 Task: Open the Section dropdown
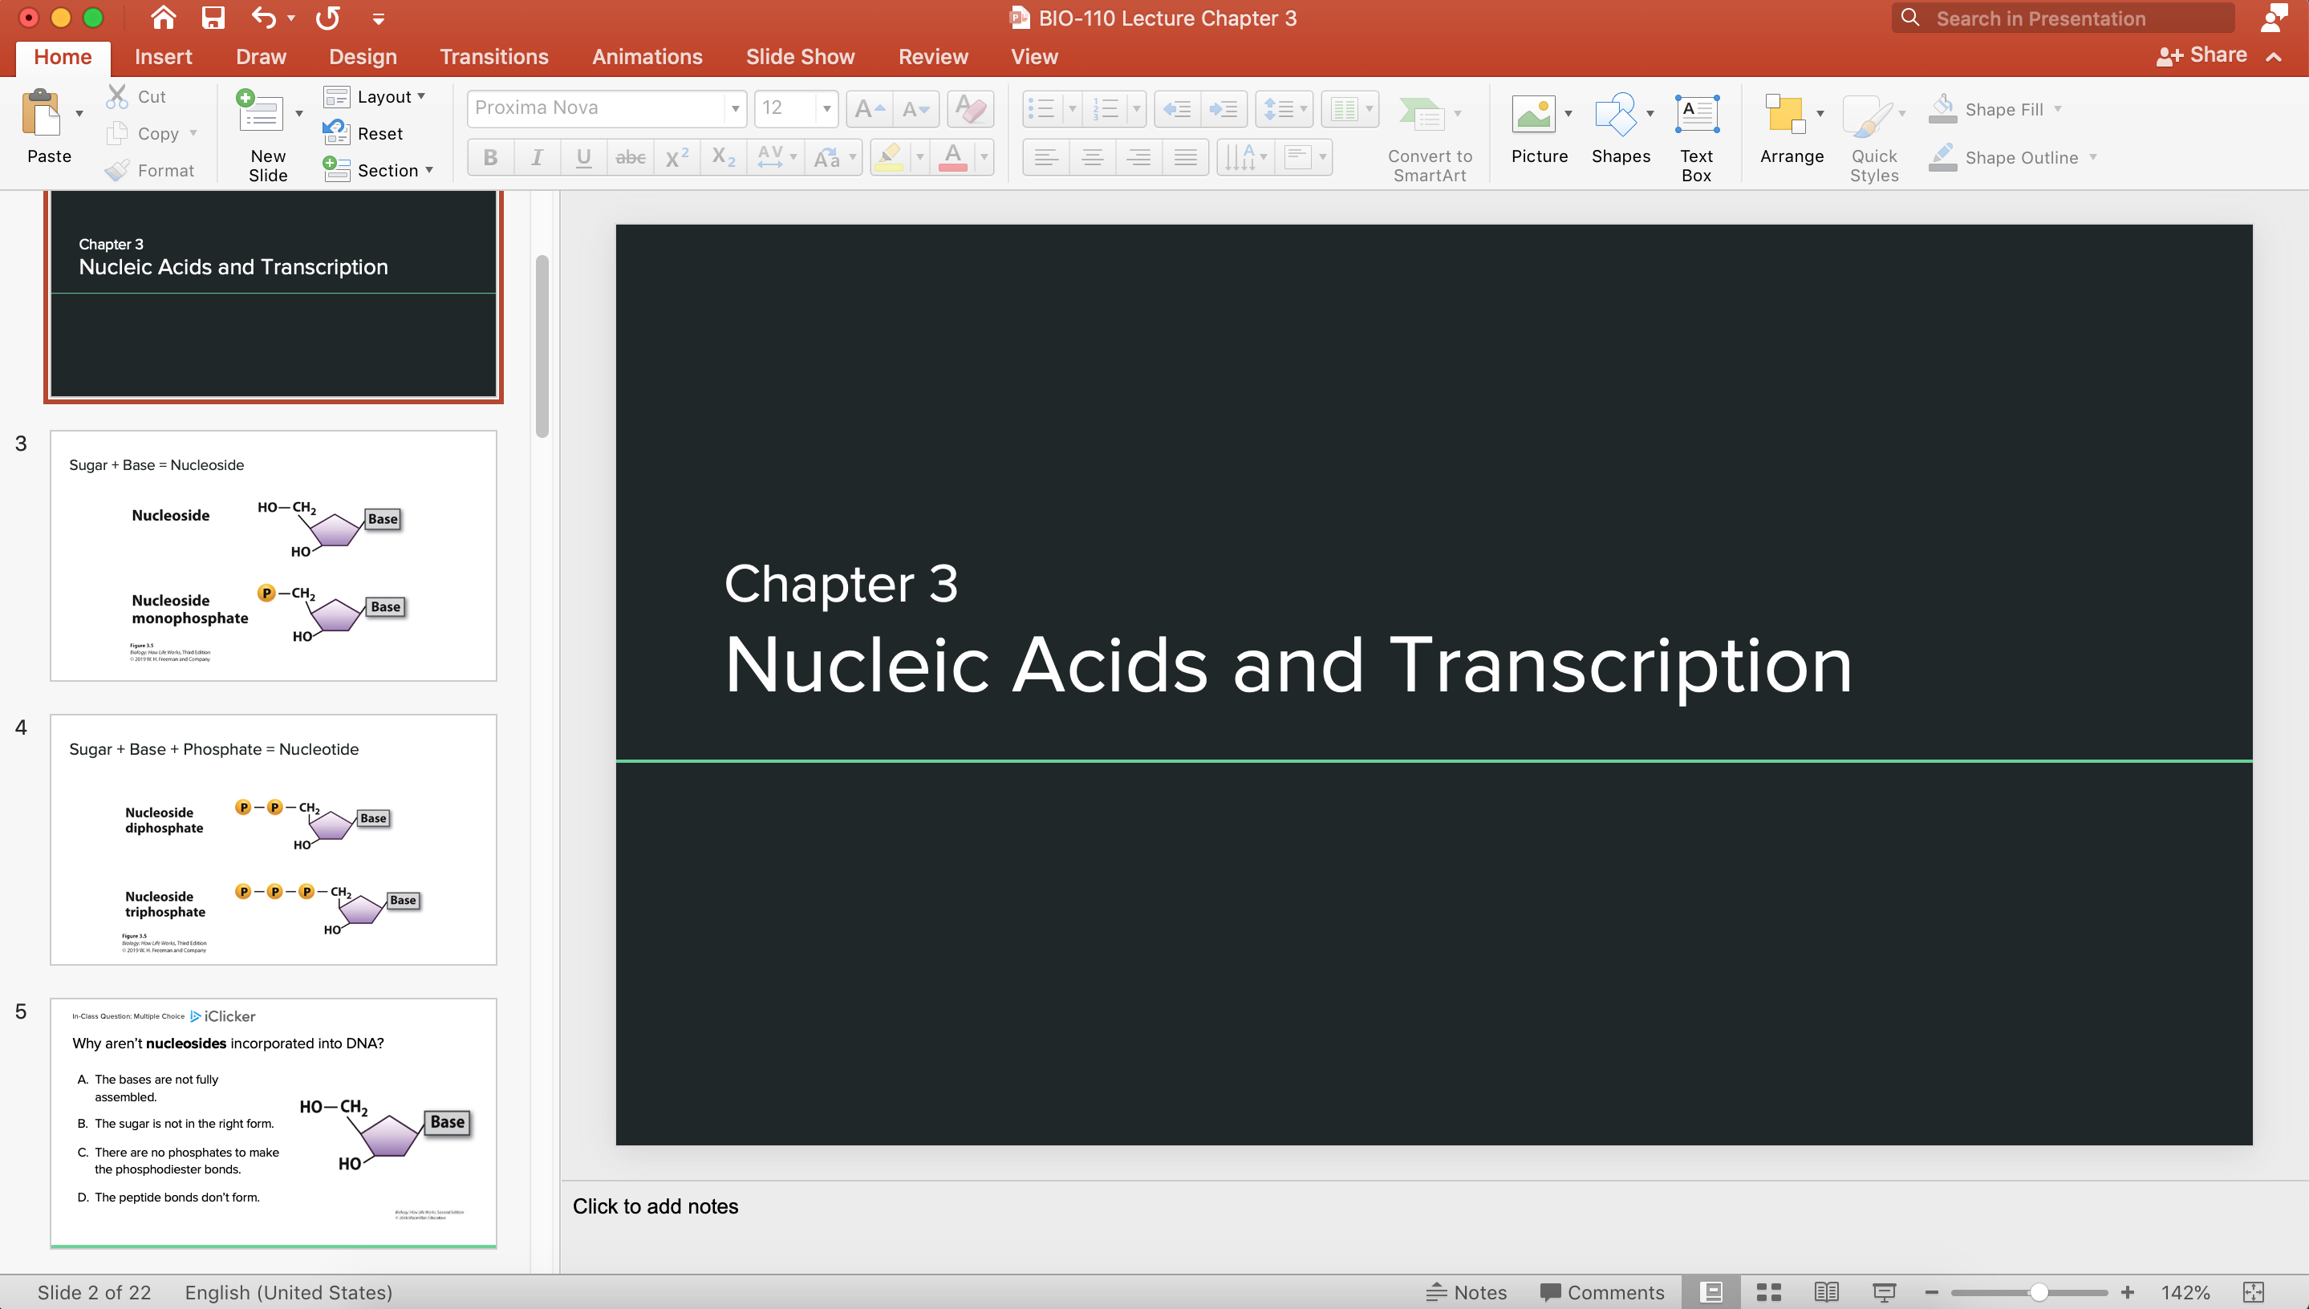(379, 170)
